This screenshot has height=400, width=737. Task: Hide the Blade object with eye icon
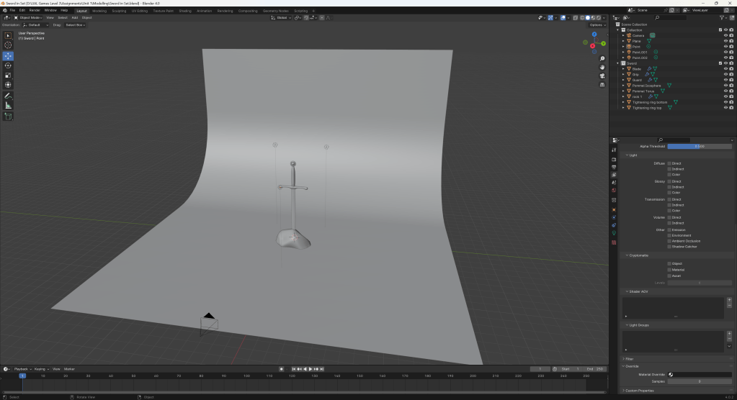(x=725, y=68)
